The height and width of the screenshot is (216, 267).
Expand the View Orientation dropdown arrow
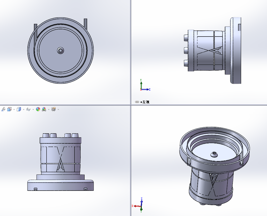click(14, 109)
